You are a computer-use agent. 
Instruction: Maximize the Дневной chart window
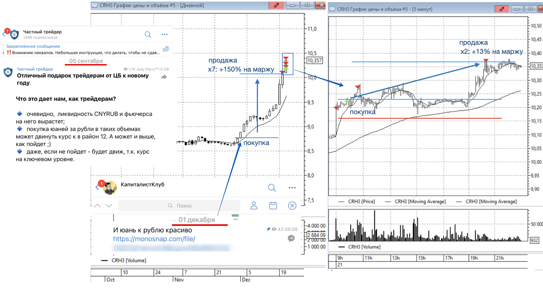(x=307, y=5)
